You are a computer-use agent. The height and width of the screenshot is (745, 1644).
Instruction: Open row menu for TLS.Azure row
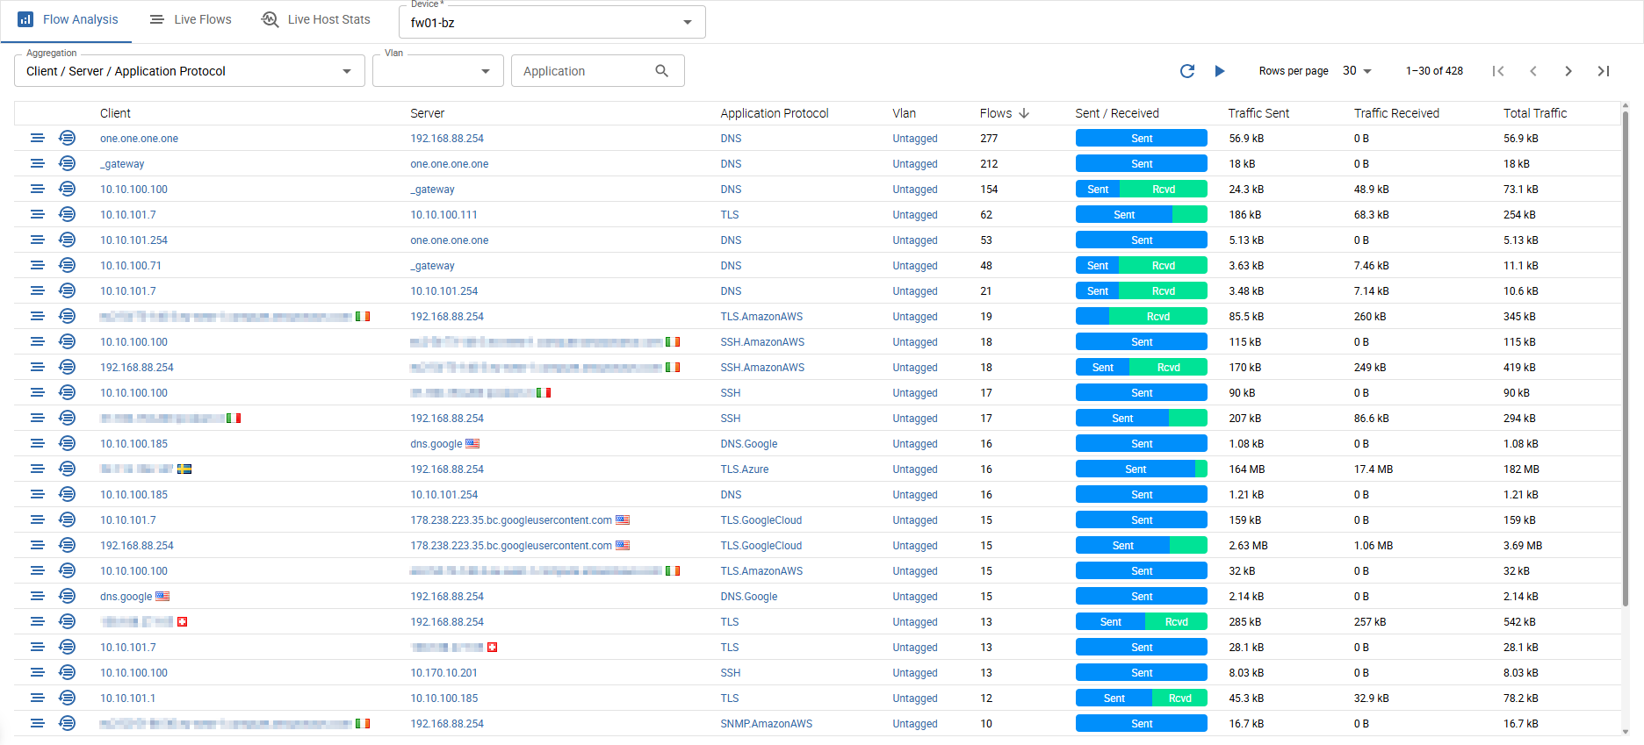(x=37, y=469)
